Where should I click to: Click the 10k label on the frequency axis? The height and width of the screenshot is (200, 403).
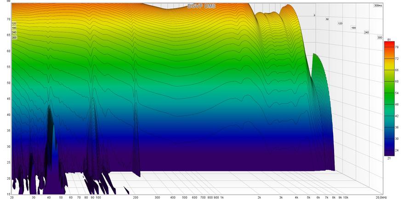pyautogui.click(x=346, y=198)
